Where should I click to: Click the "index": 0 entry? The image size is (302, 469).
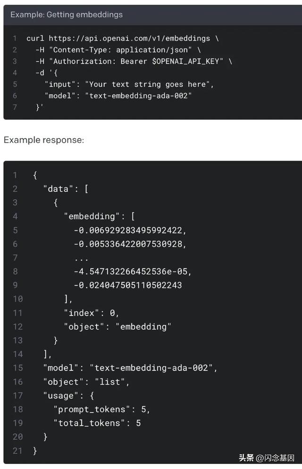[x=91, y=313]
